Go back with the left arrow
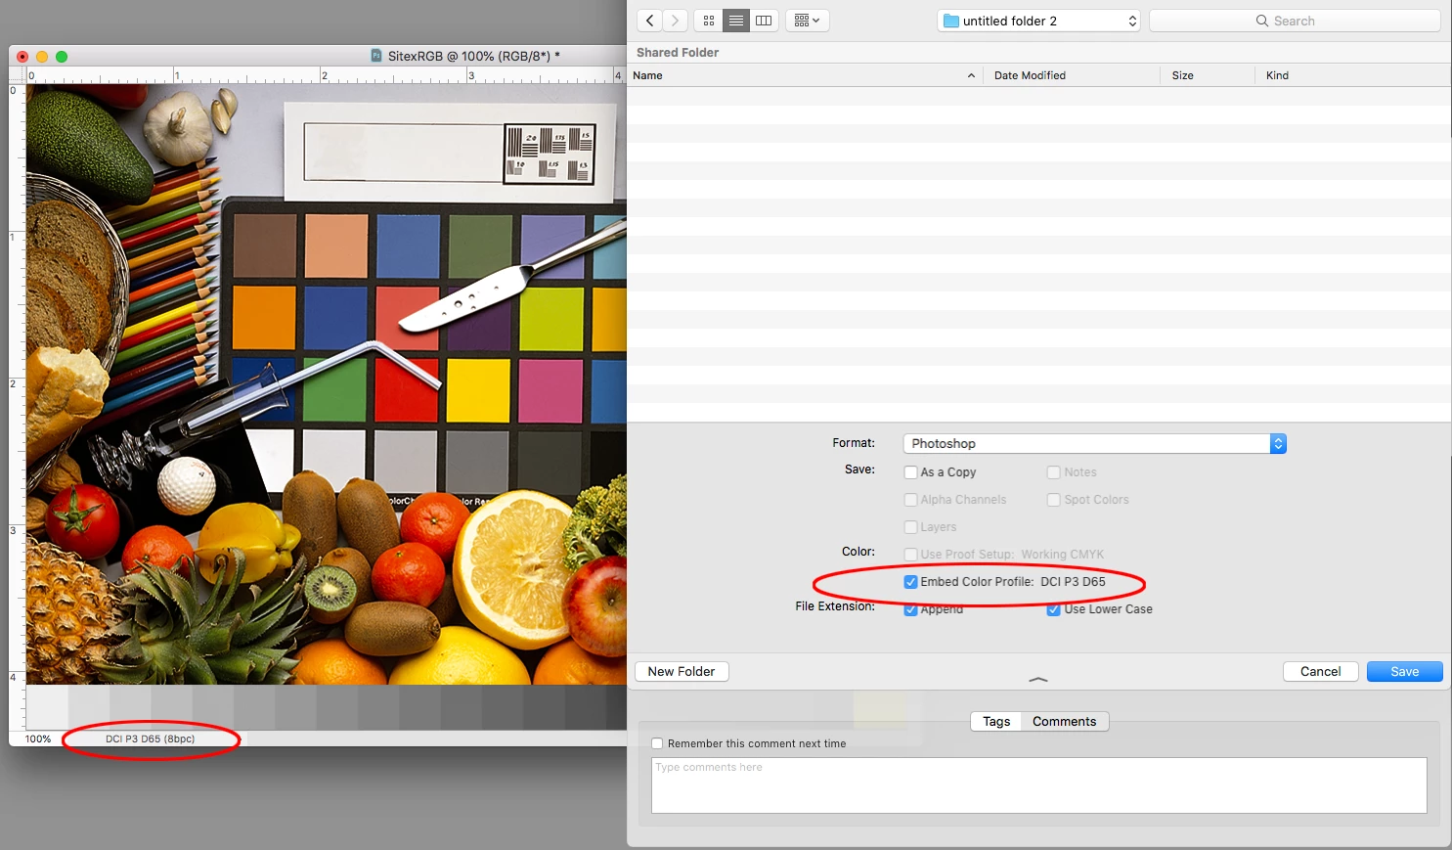This screenshot has width=1452, height=850. (x=649, y=21)
